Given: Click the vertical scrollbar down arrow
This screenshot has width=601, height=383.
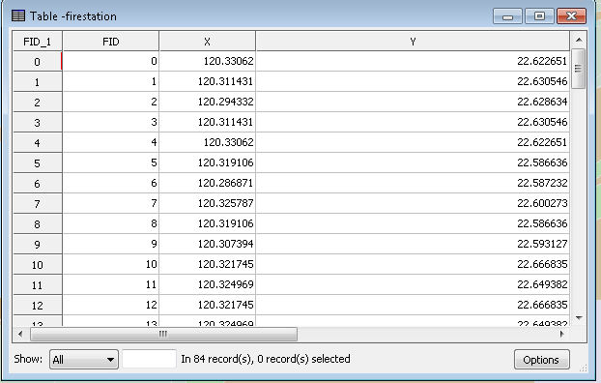Looking at the screenshot, I should (579, 318).
